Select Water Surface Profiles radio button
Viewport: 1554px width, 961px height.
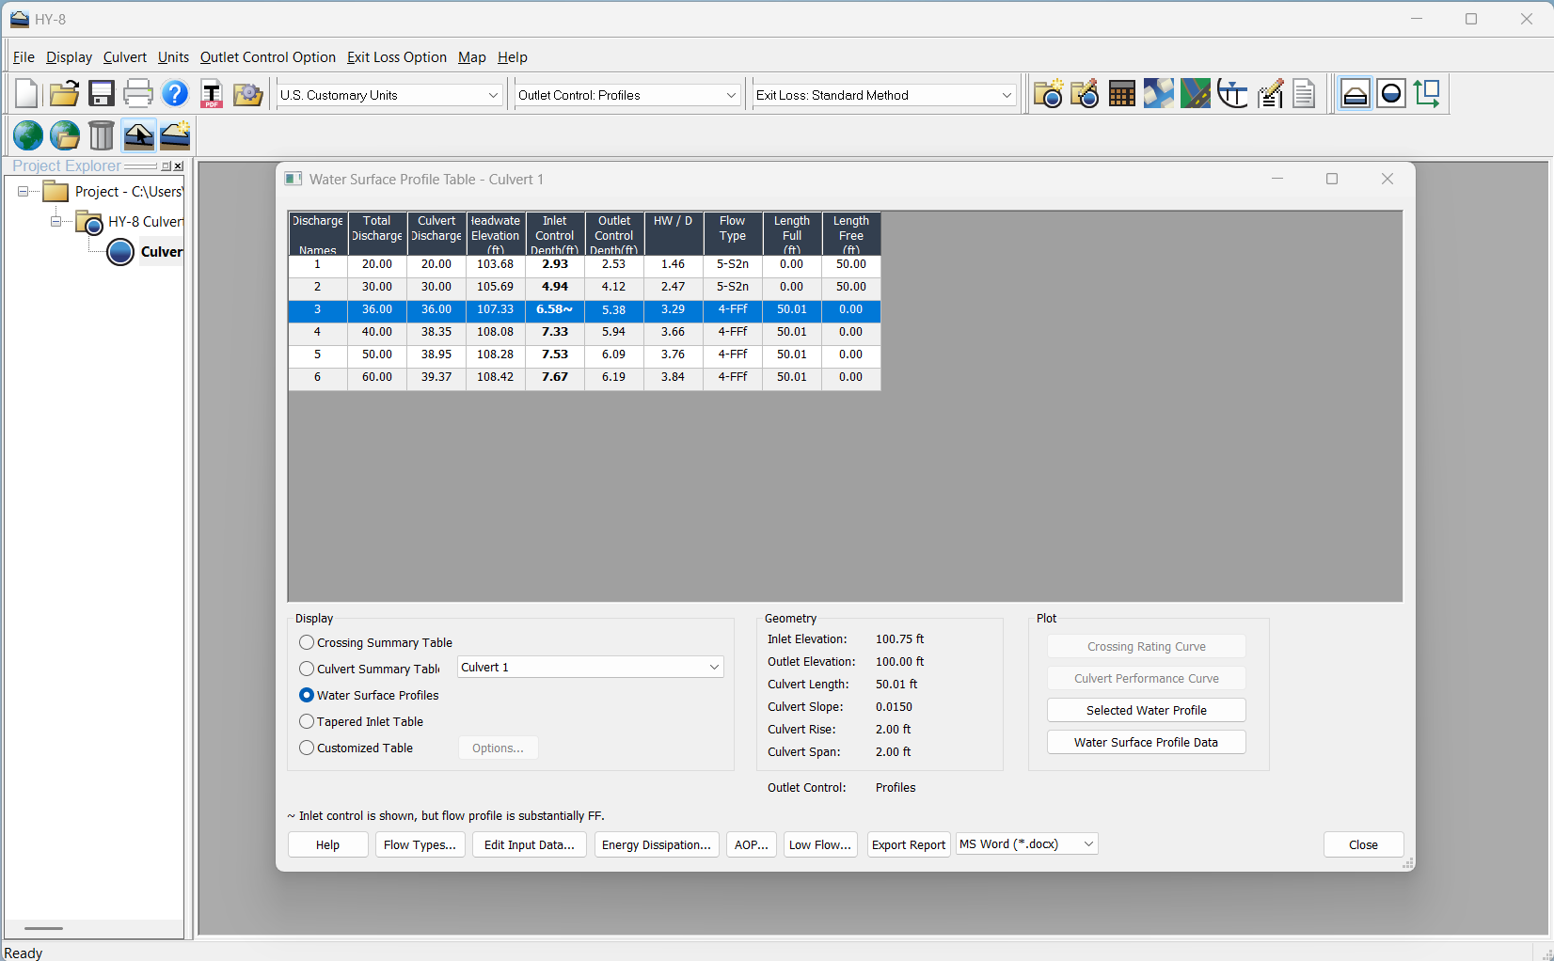(307, 695)
